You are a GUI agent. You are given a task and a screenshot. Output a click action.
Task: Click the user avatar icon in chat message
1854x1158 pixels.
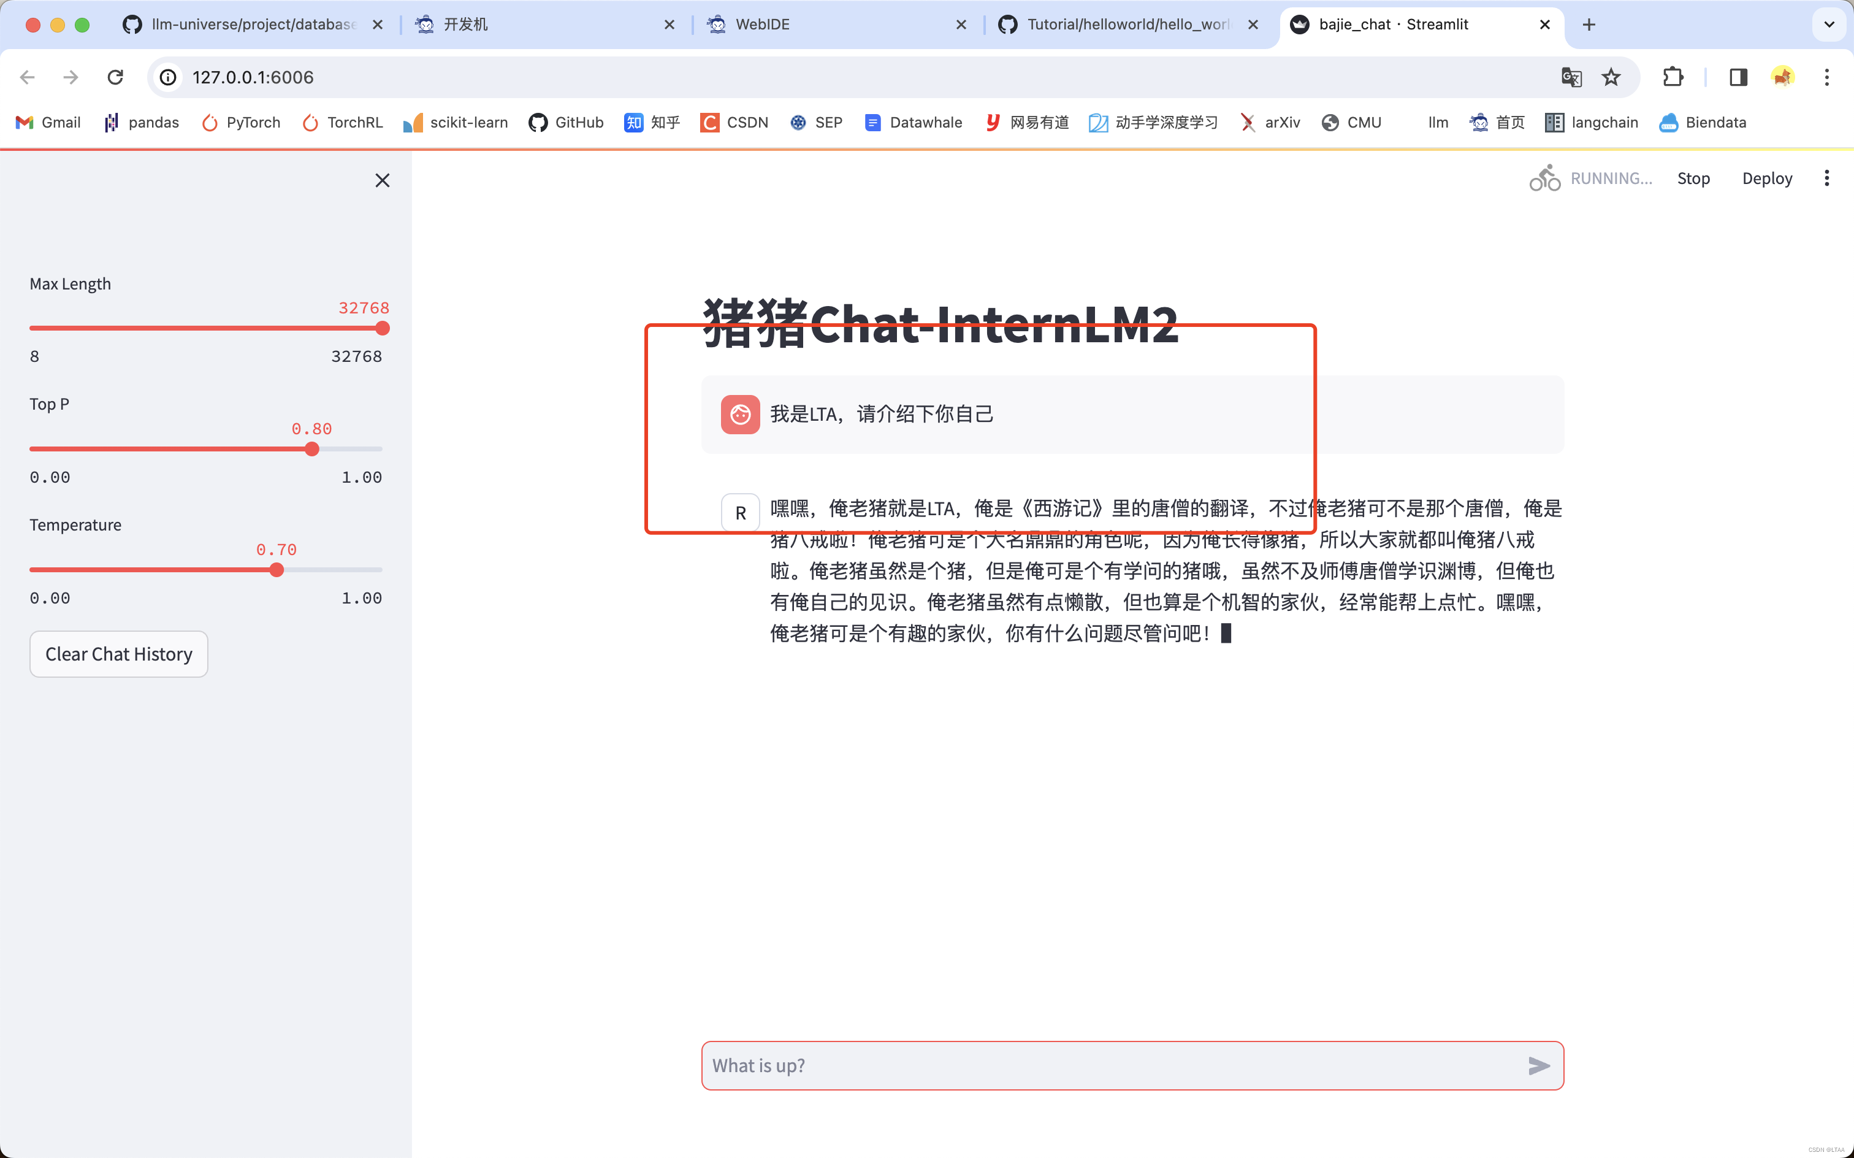click(x=740, y=415)
